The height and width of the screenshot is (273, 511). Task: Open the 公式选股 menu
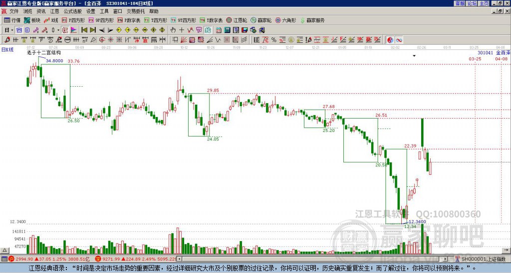[73, 11]
